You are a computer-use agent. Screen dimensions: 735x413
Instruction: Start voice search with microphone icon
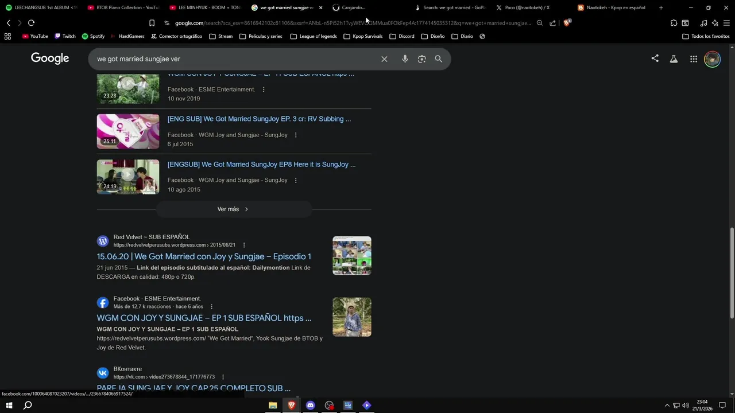[405, 59]
